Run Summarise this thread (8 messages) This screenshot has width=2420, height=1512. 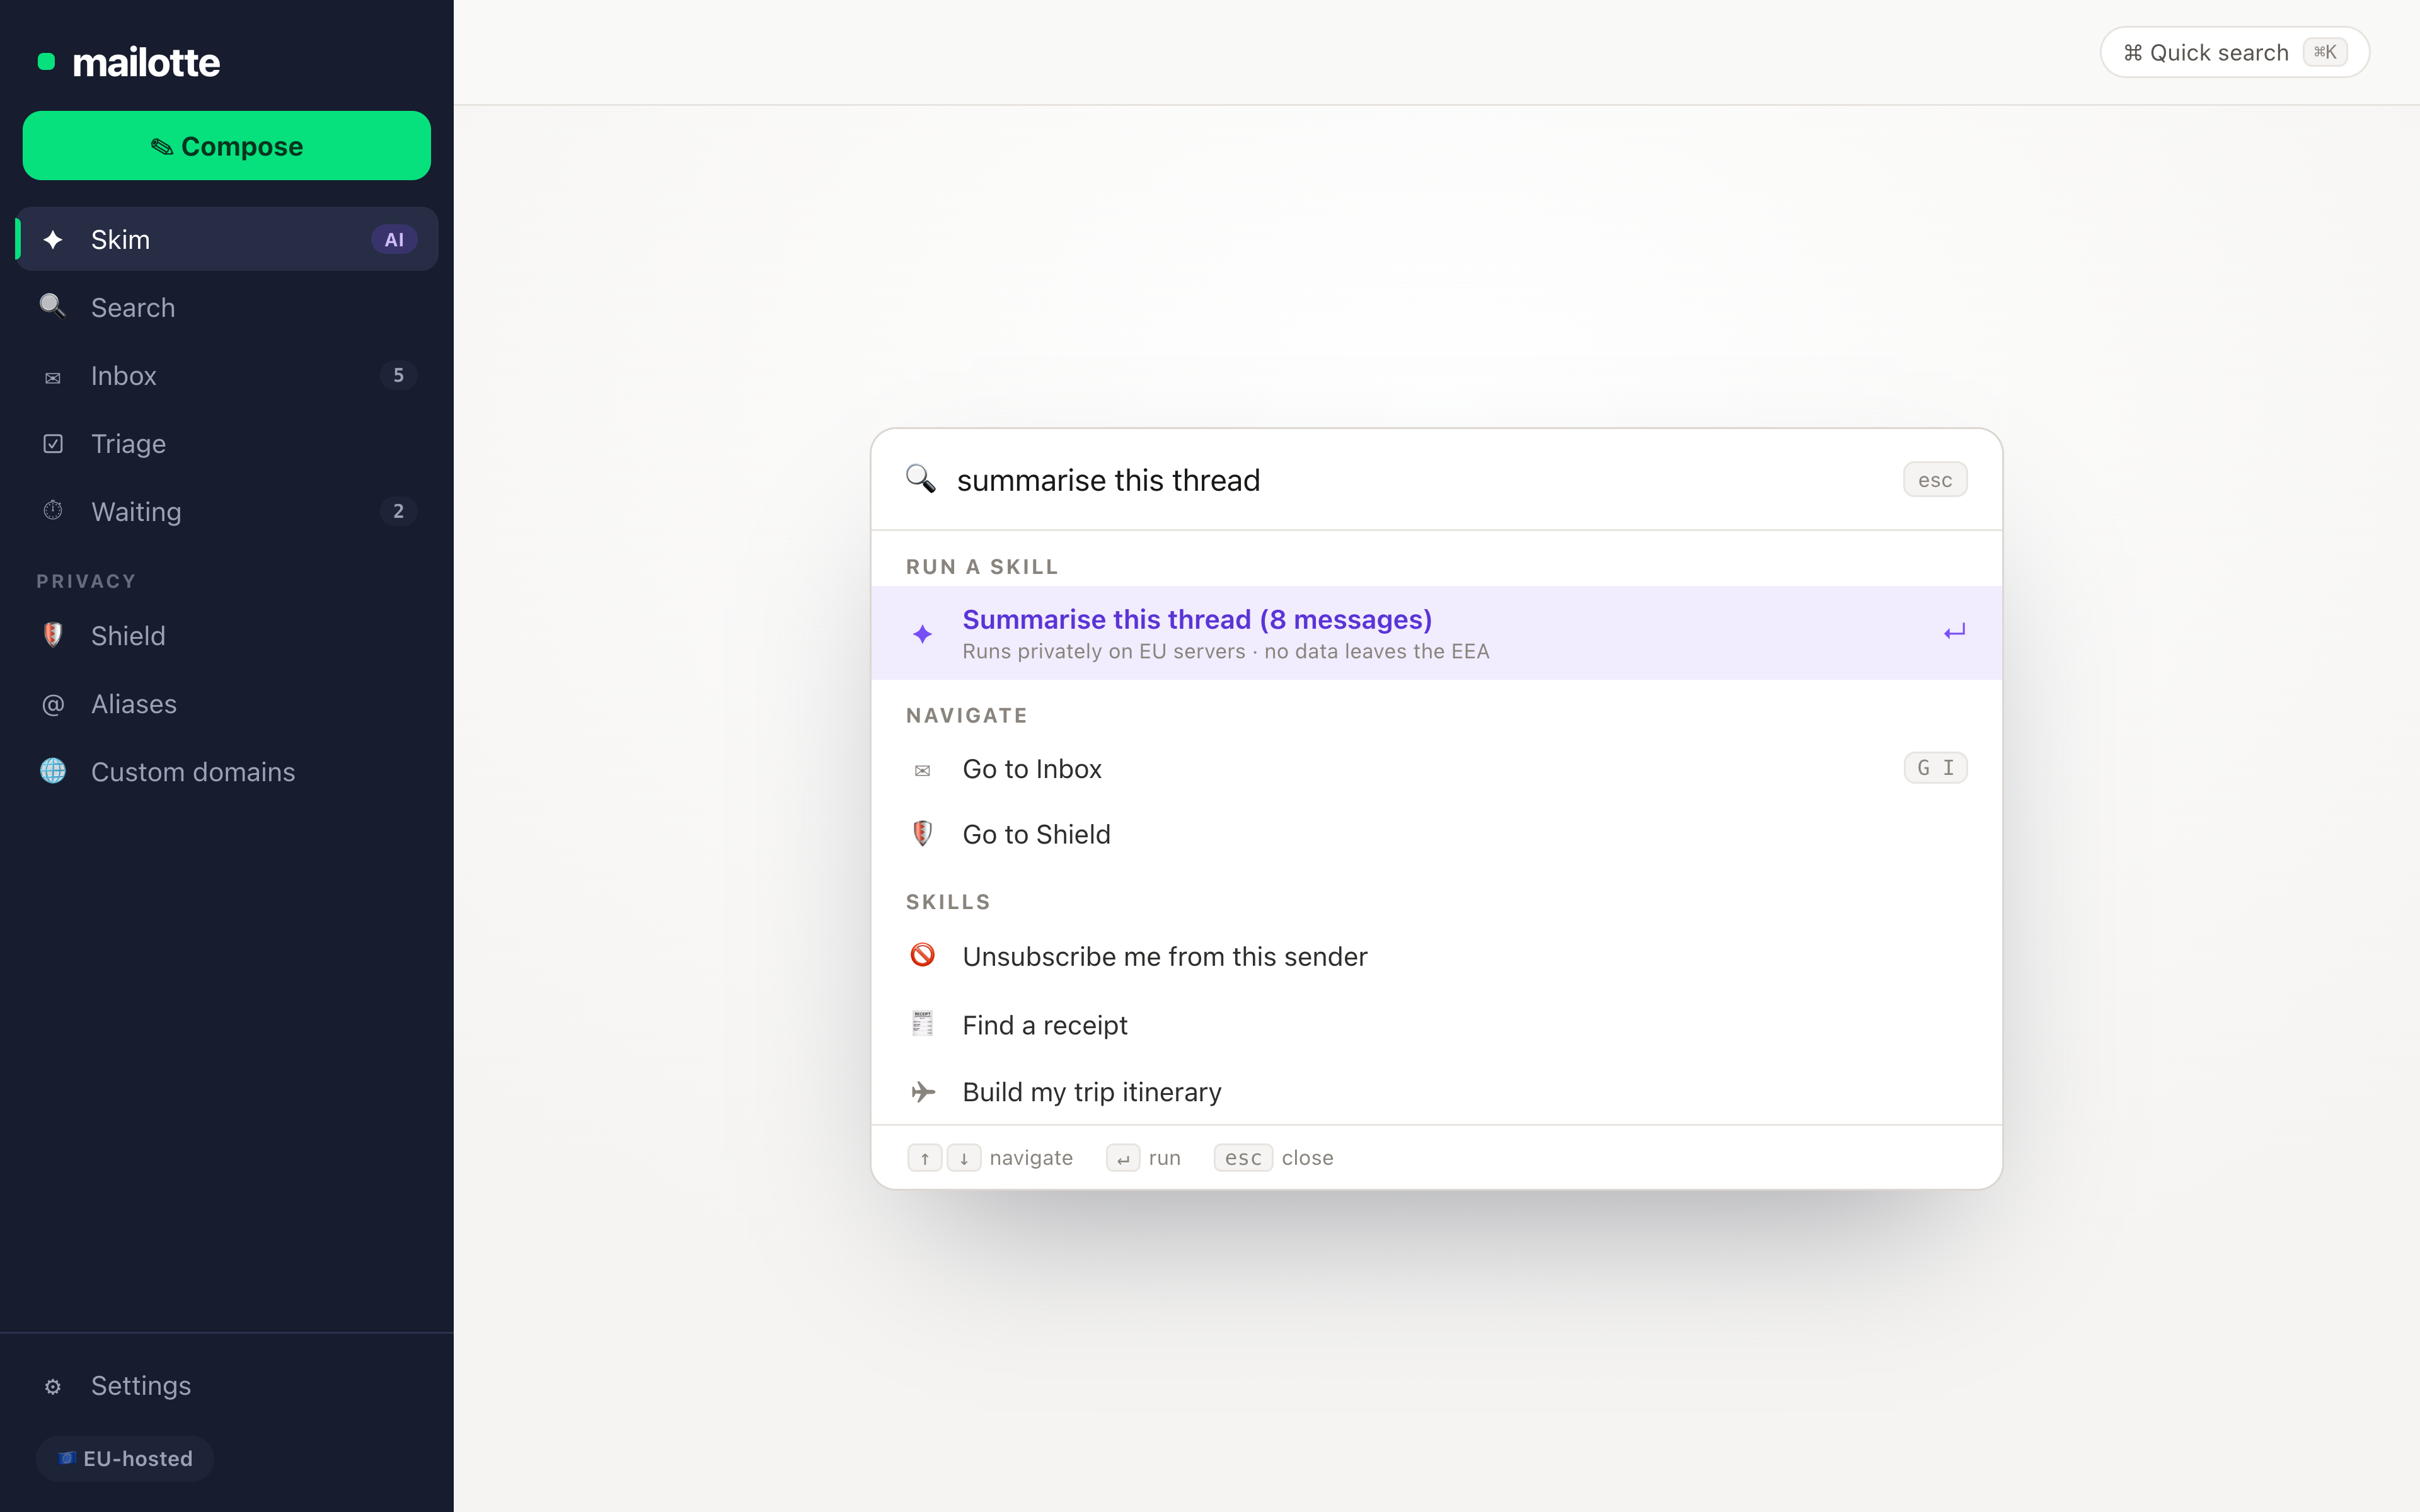tap(1436, 633)
